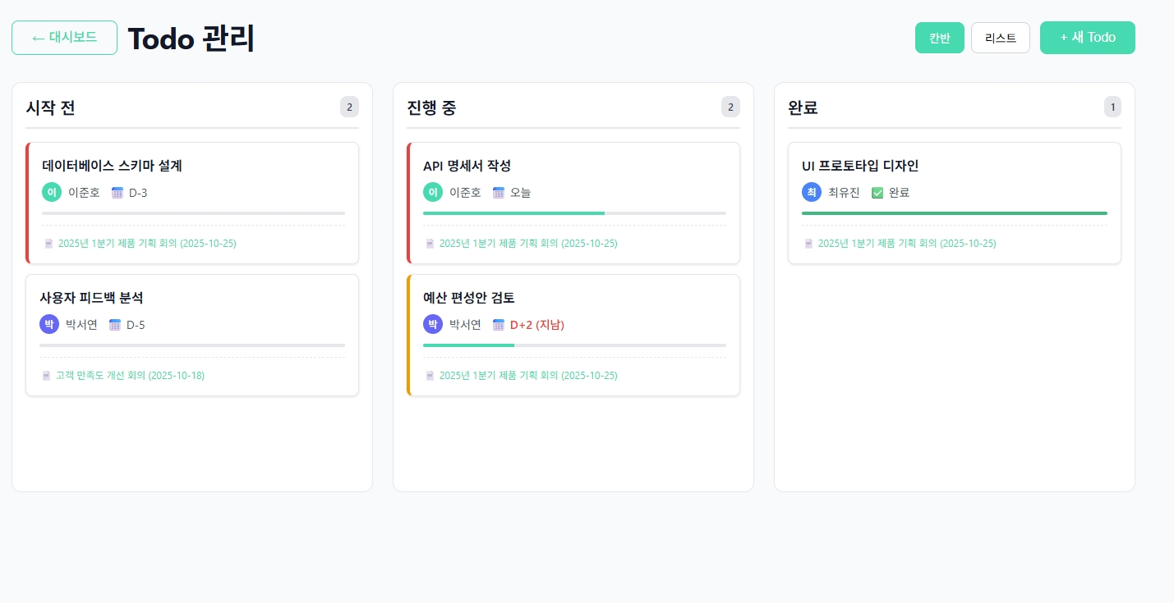The image size is (1174, 603).
Task: Create a new item with + 새 Todo
Action: coord(1087,38)
